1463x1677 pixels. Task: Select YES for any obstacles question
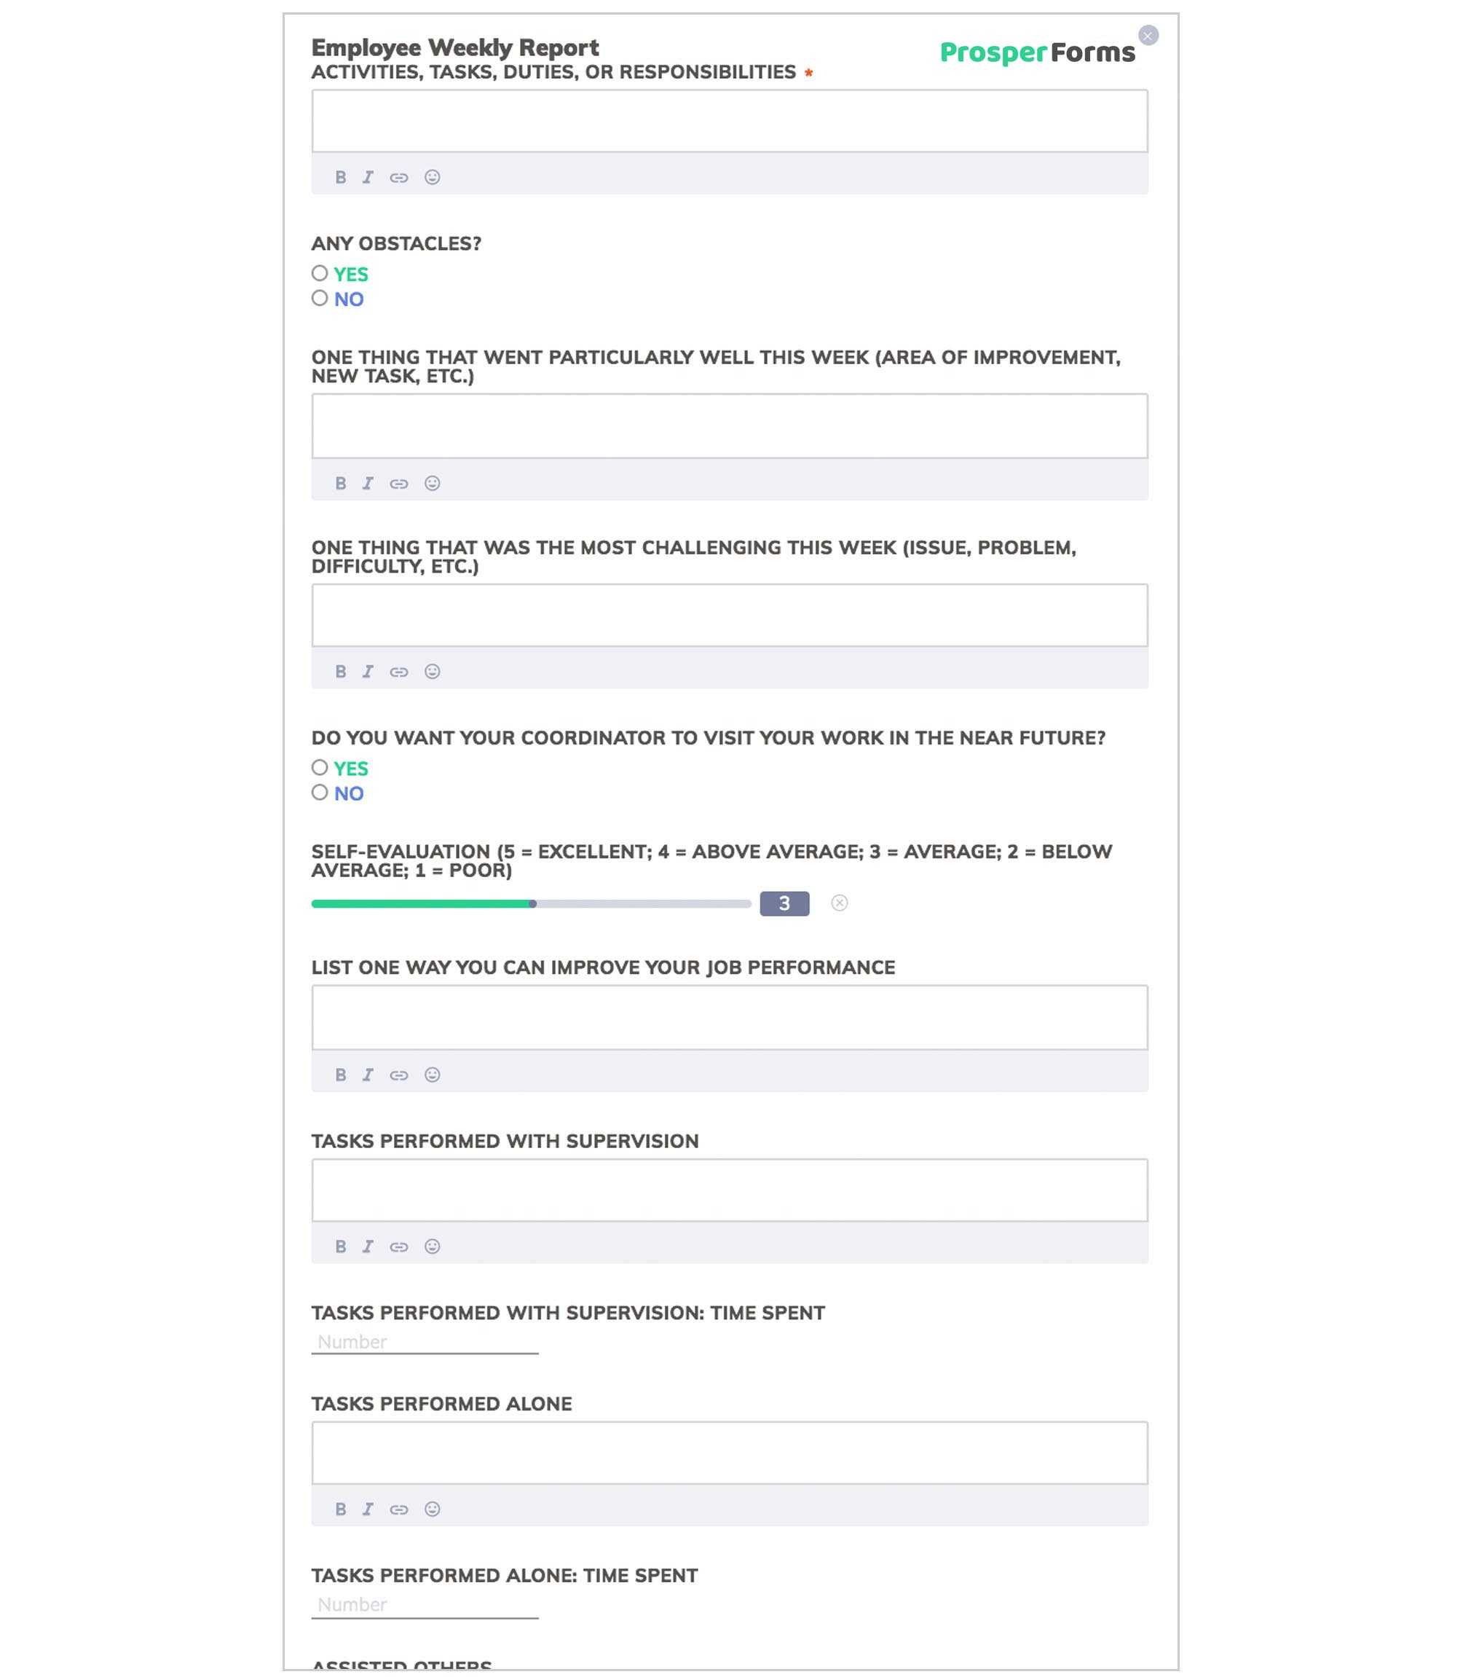click(320, 275)
